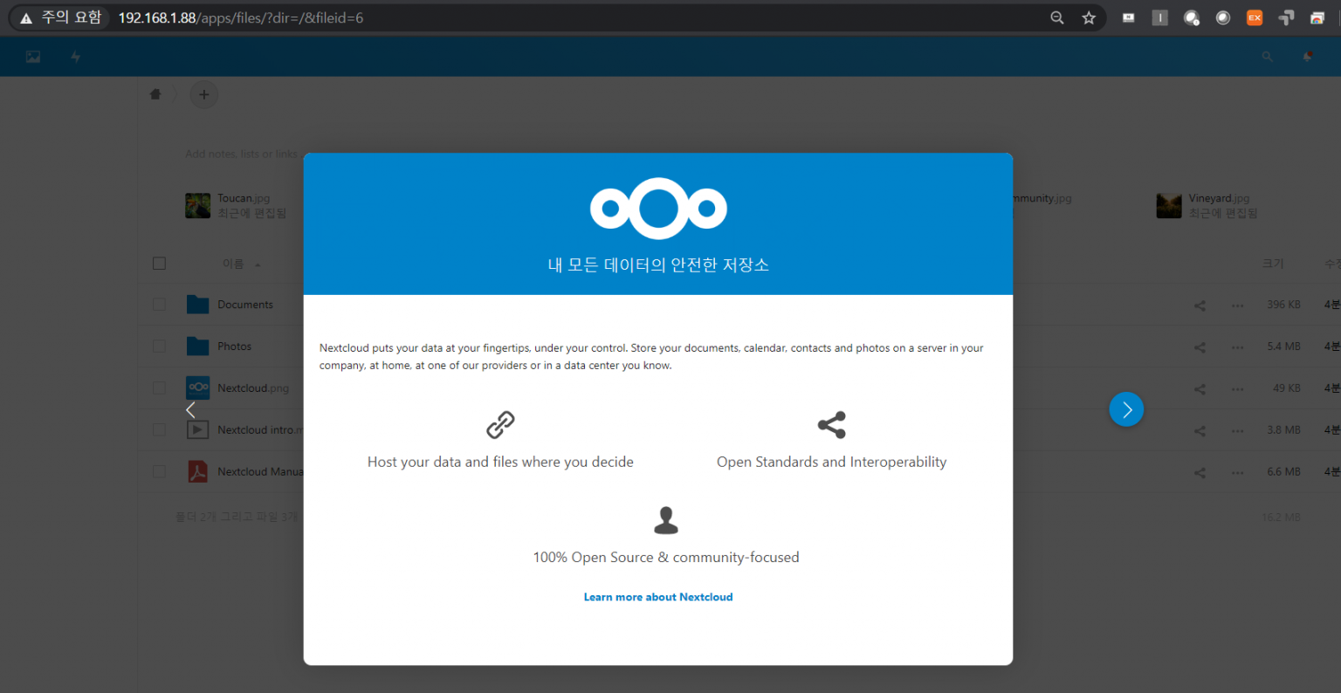The image size is (1341, 693).
Task: Share the Documents folder
Action: [1200, 305]
